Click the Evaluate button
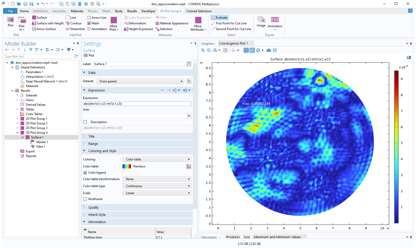 coord(220,18)
